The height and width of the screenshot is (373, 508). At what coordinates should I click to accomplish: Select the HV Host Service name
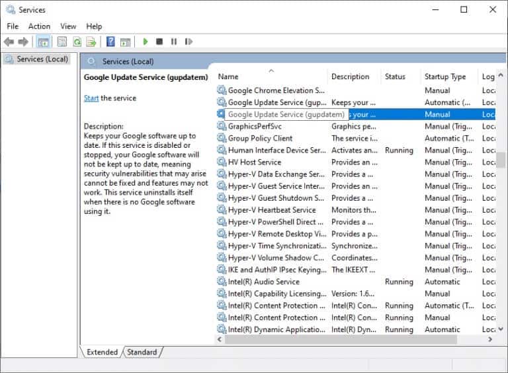pyautogui.click(x=254, y=162)
